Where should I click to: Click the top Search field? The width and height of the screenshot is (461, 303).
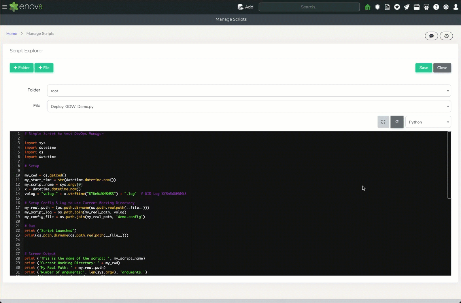[309, 7]
